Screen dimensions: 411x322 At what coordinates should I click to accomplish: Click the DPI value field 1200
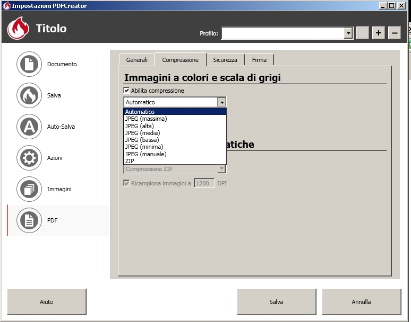(x=204, y=183)
